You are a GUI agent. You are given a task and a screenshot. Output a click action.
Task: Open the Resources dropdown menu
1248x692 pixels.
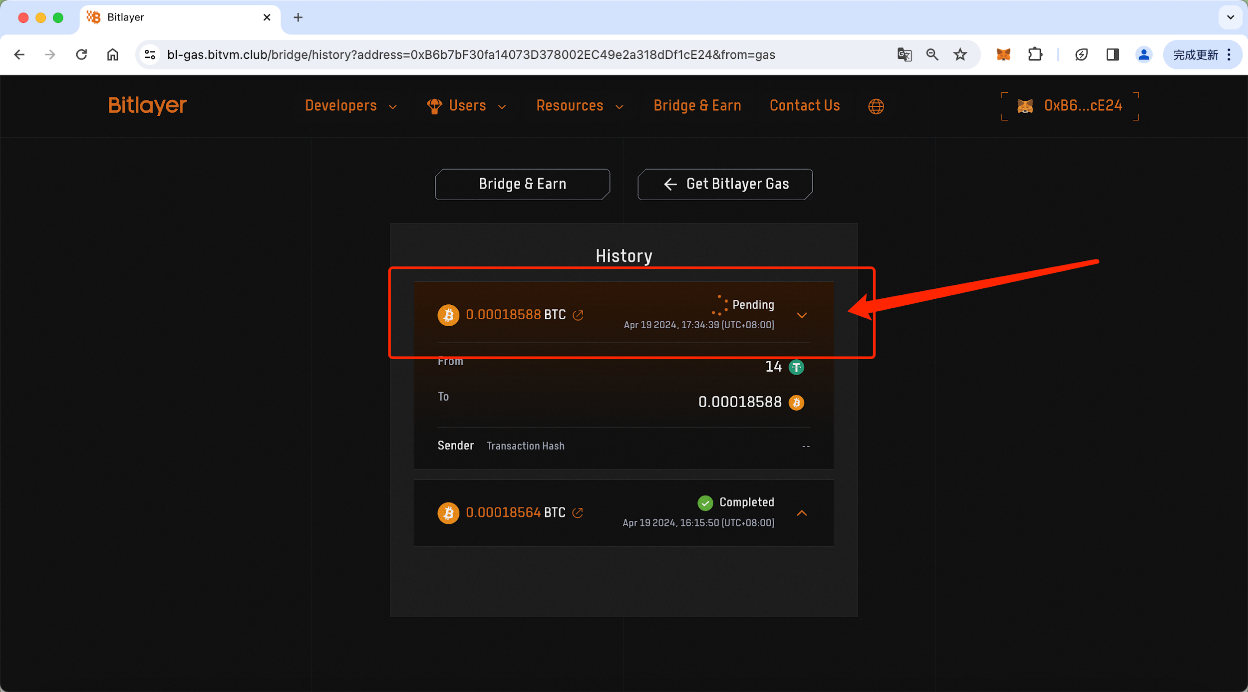(579, 106)
